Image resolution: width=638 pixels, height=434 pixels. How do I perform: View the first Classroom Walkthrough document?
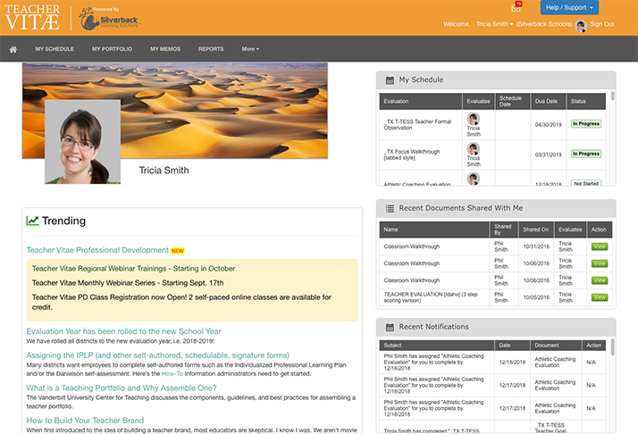point(599,246)
